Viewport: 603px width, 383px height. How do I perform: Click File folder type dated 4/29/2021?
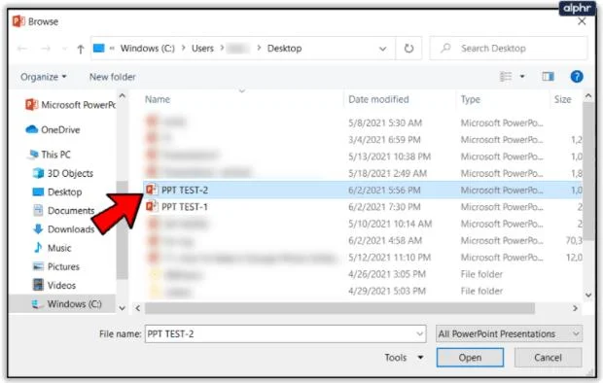tap(481, 291)
